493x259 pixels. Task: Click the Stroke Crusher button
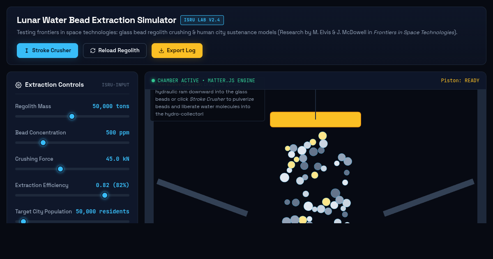(x=47, y=51)
